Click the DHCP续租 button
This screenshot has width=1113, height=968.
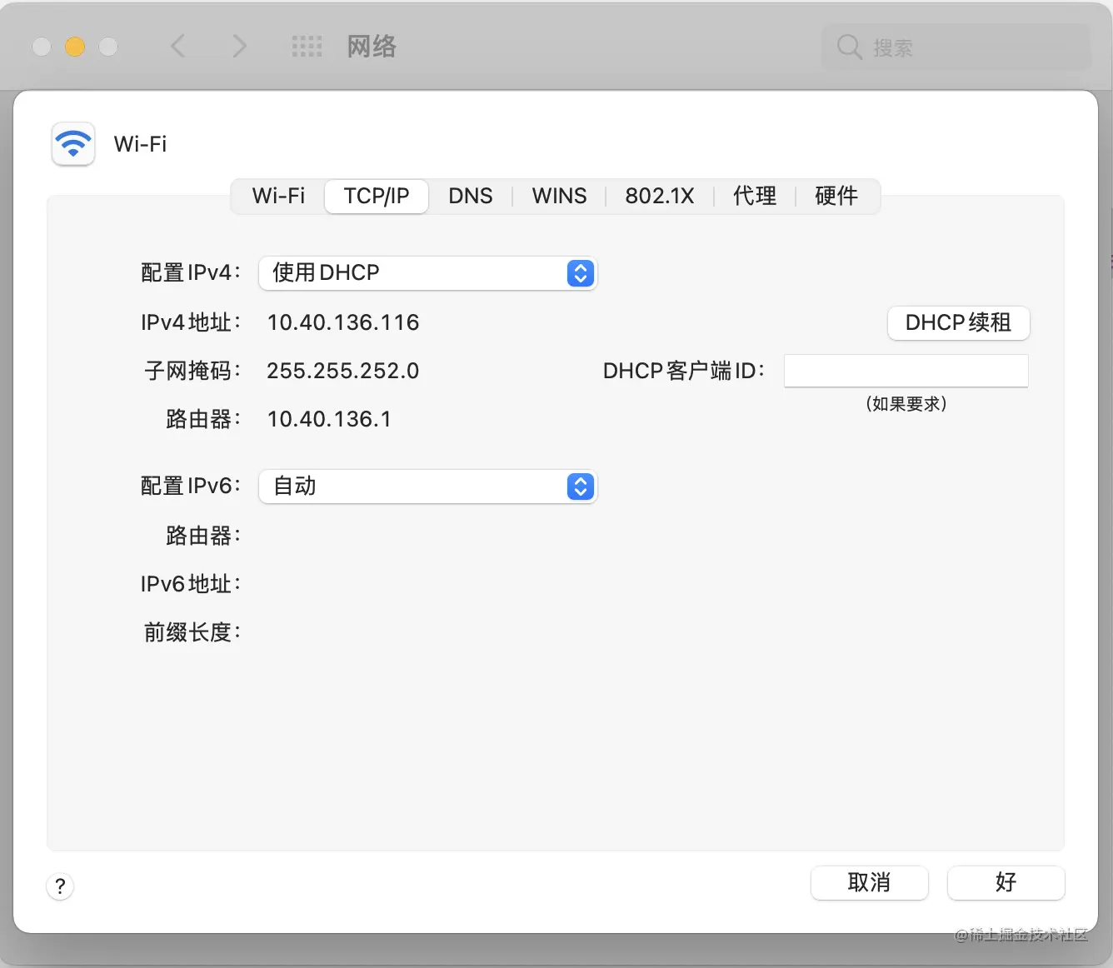[x=958, y=323]
